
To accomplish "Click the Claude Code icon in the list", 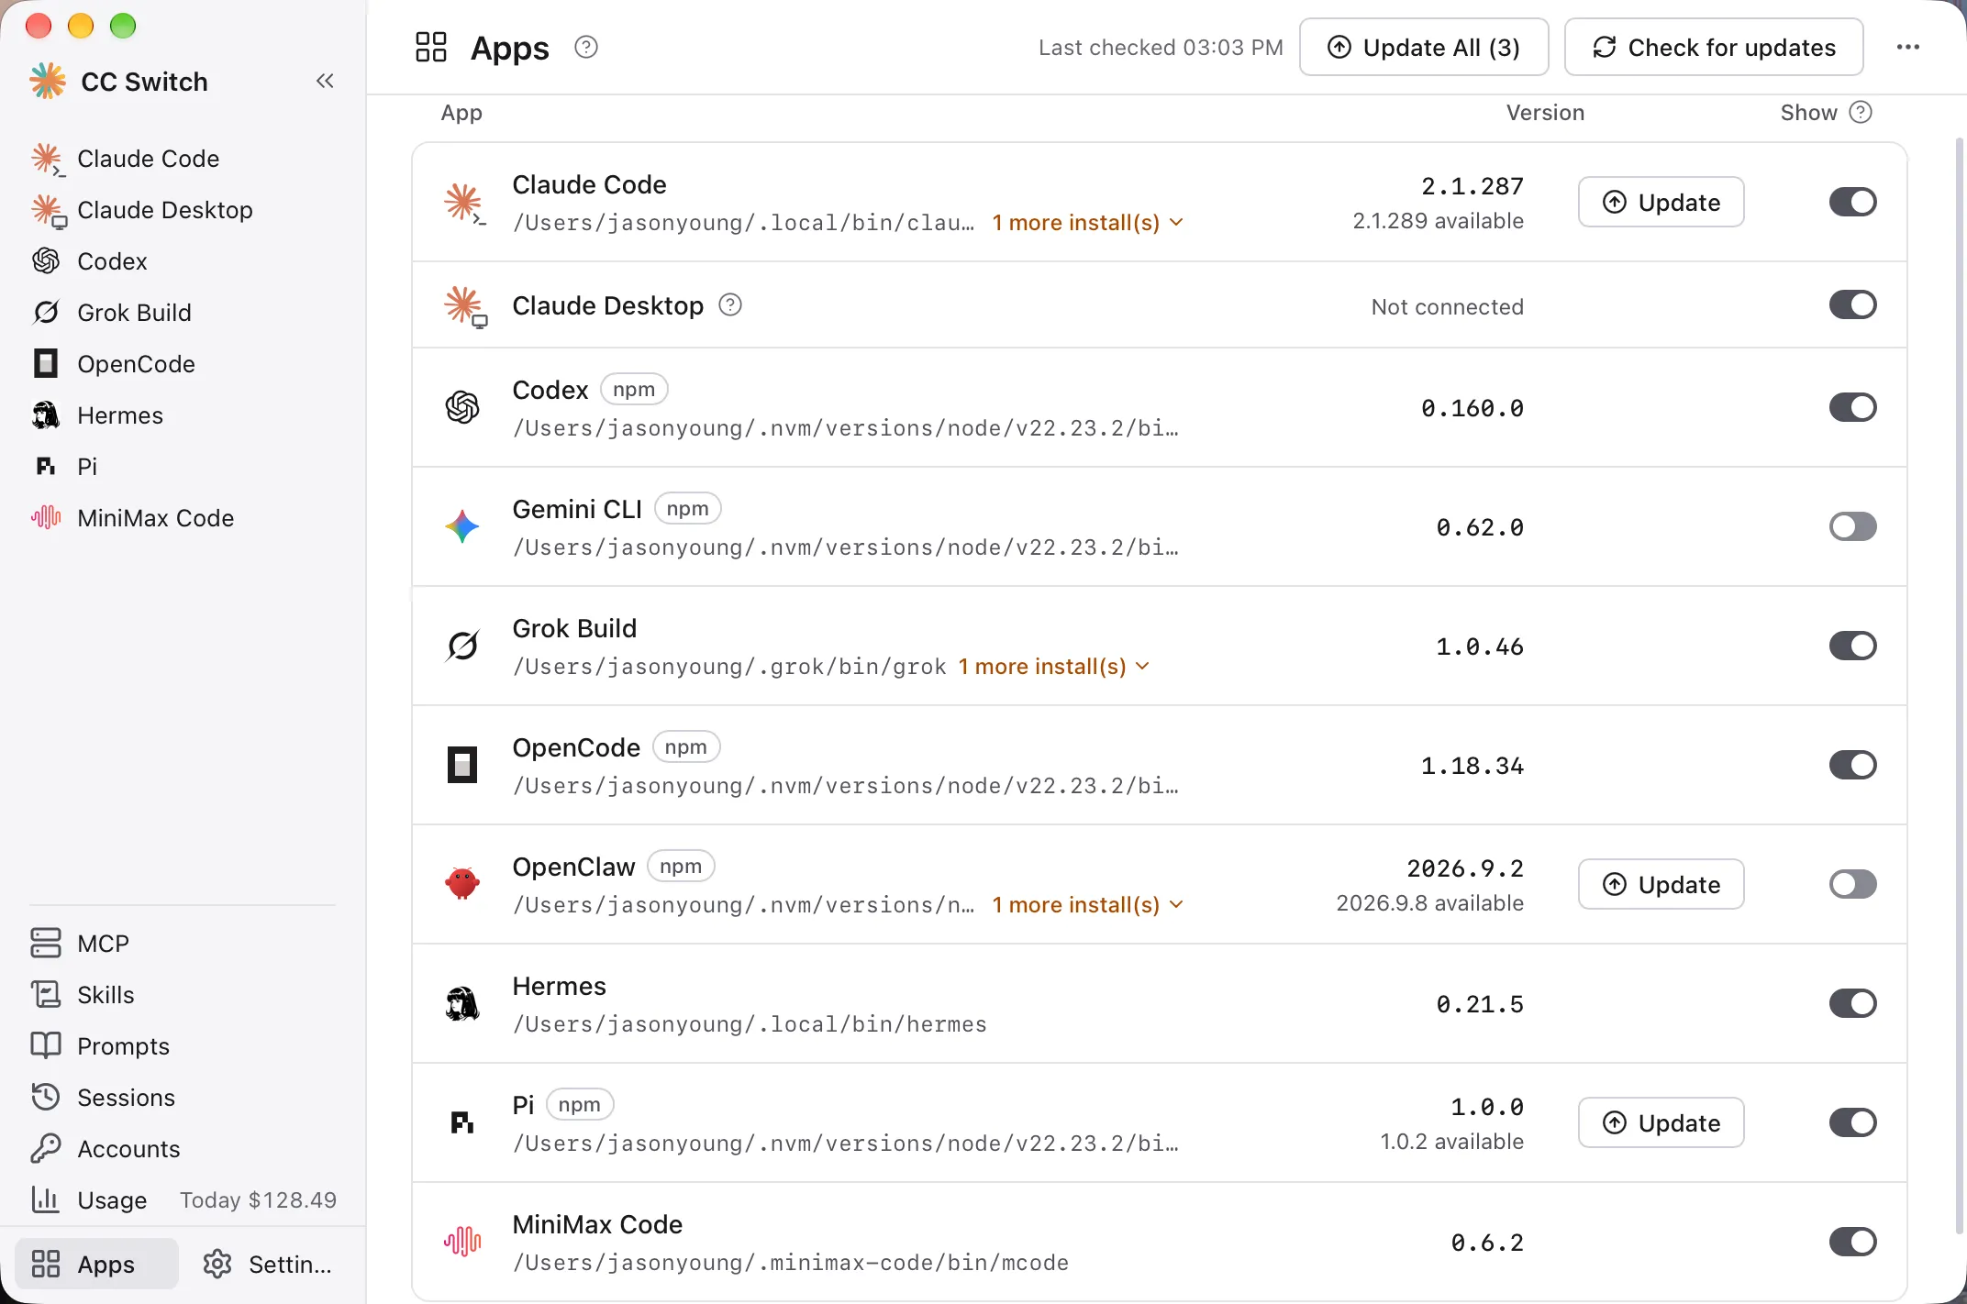I will tap(464, 204).
